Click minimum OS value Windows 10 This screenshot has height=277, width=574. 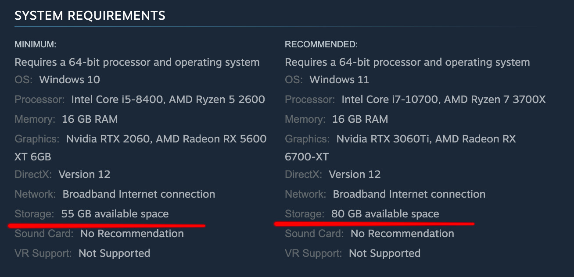click(69, 80)
